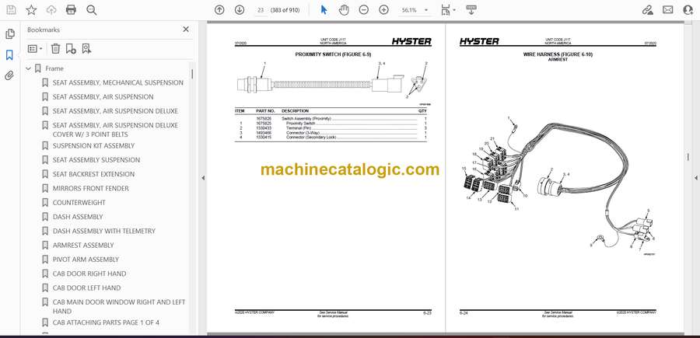
Task: Toggle the bookmarks panel icon
Action: click(9, 55)
